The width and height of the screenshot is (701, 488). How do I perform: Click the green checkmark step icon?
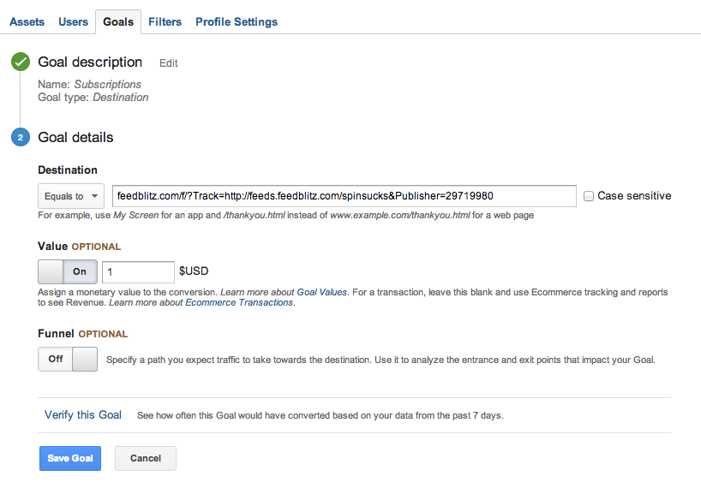21,62
